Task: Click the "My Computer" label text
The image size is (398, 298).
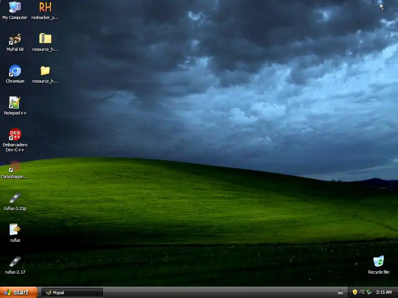Action: pyautogui.click(x=15, y=17)
